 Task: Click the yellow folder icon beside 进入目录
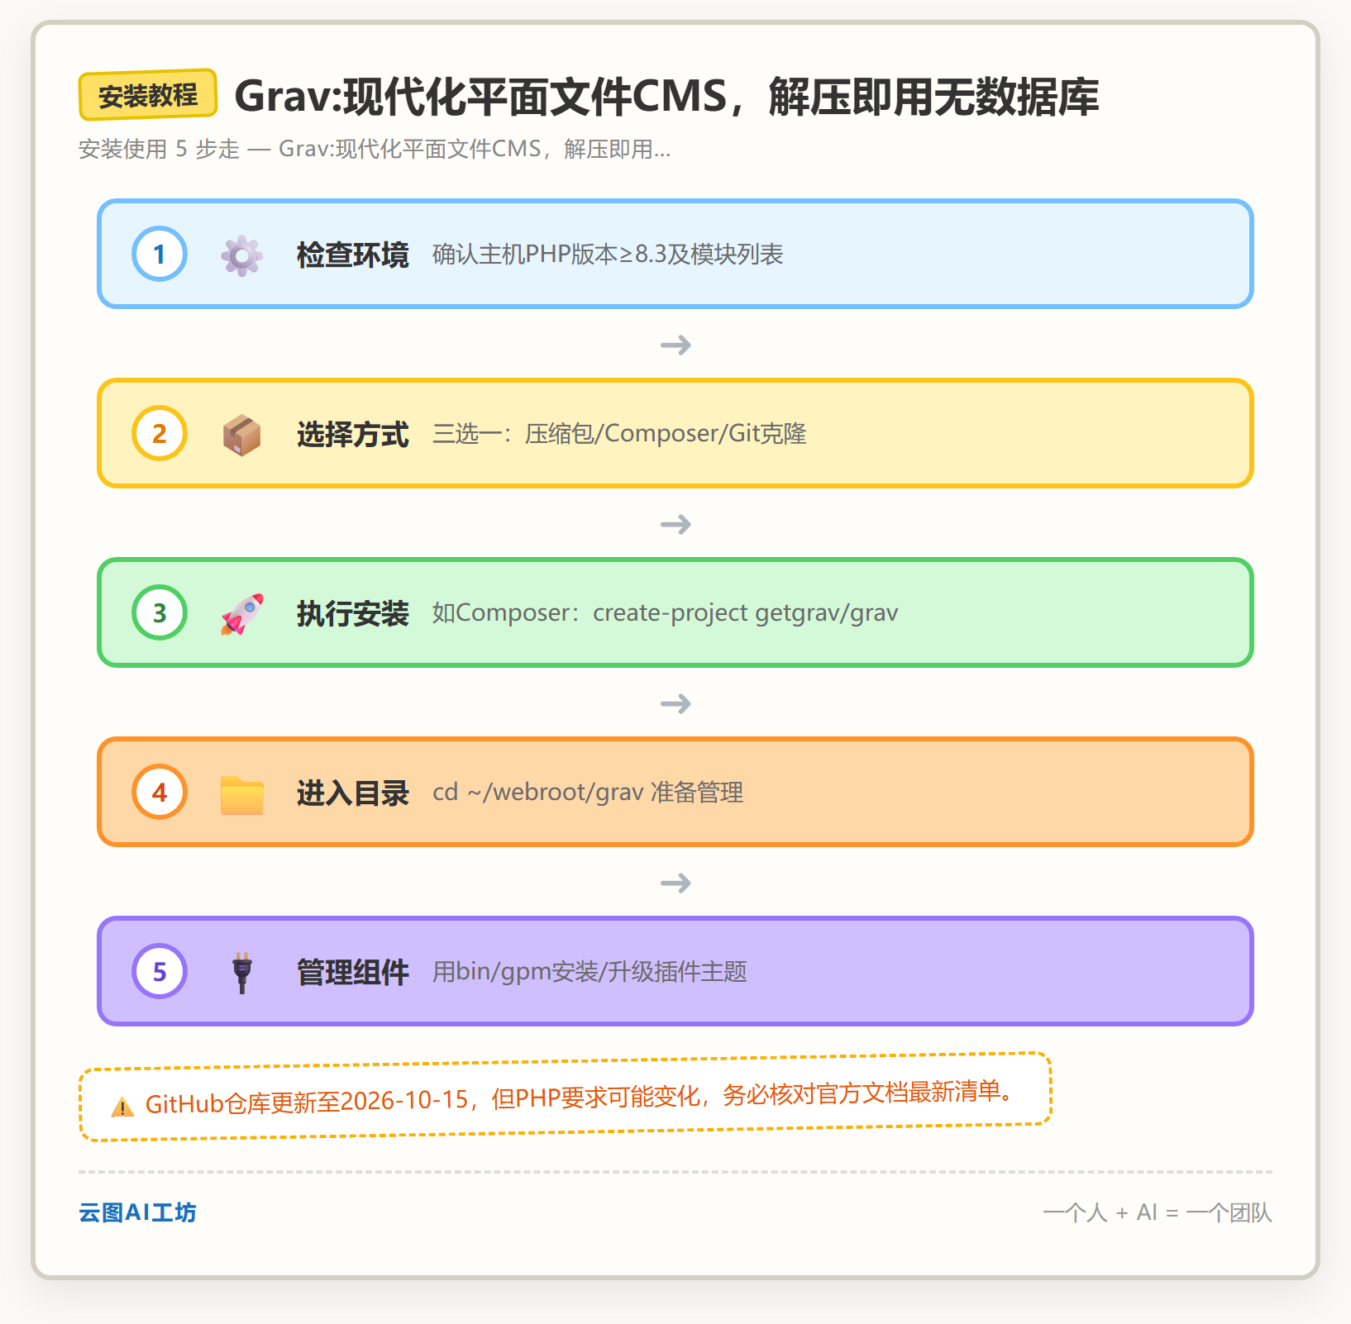pos(241,794)
